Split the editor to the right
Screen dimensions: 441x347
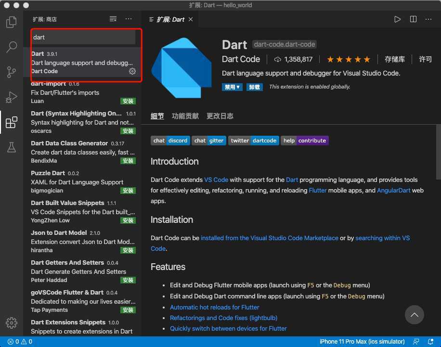tap(413, 19)
